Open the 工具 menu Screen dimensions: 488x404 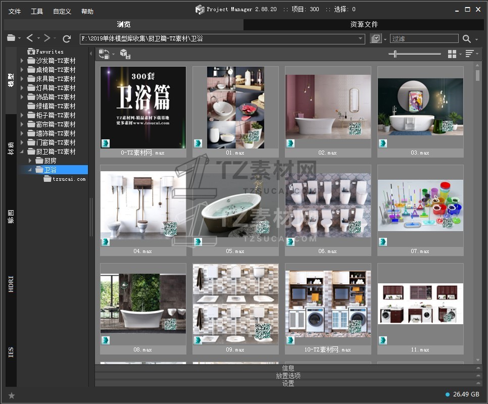click(37, 11)
